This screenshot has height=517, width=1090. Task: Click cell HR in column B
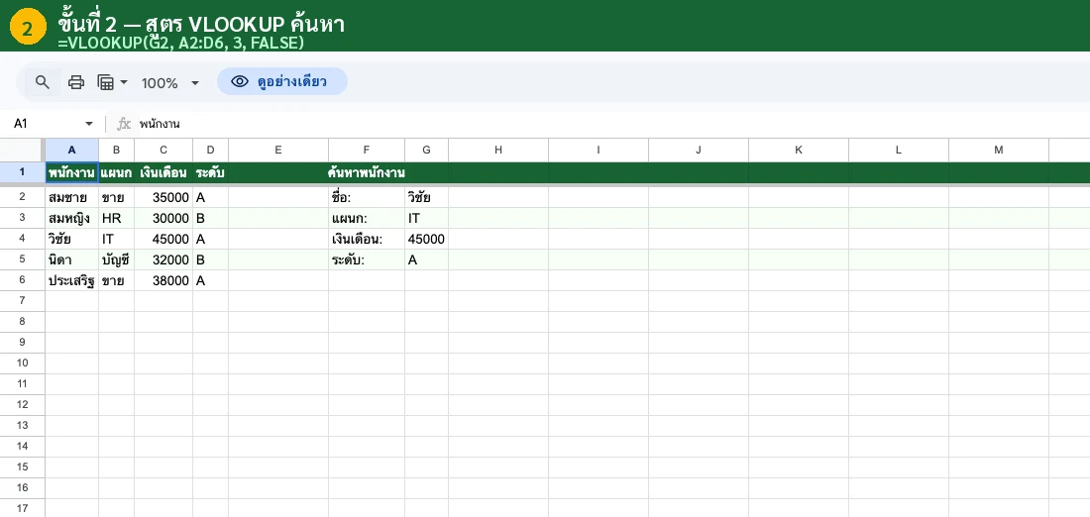click(116, 218)
